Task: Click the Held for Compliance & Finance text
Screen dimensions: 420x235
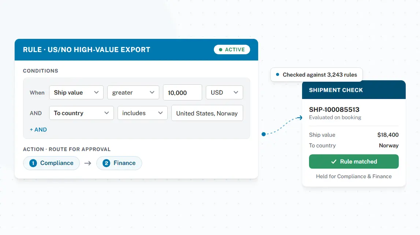Action: (x=354, y=176)
